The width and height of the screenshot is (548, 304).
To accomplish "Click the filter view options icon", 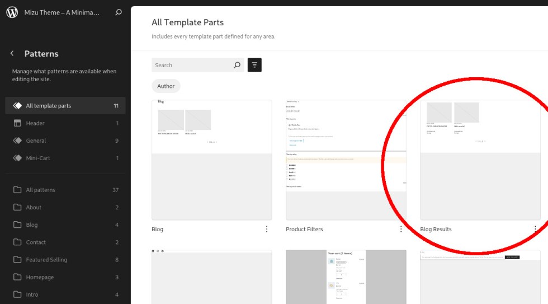I will point(254,65).
